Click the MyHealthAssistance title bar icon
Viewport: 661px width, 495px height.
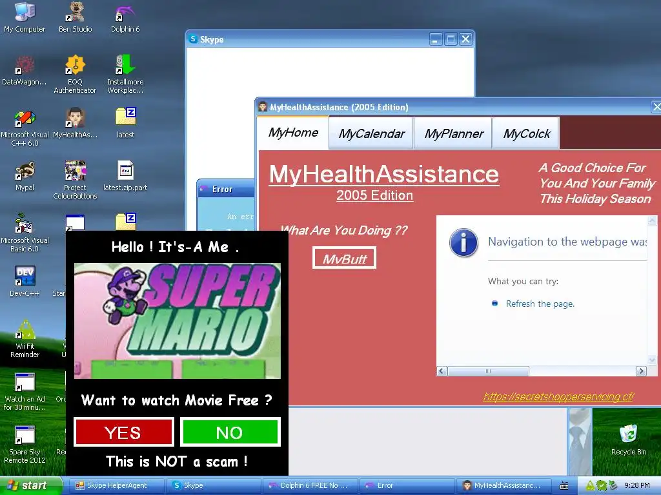[263, 107]
